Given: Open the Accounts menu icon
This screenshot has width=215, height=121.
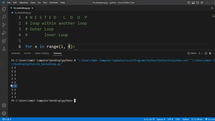Looking at the screenshot, I should click(x=4, y=105).
